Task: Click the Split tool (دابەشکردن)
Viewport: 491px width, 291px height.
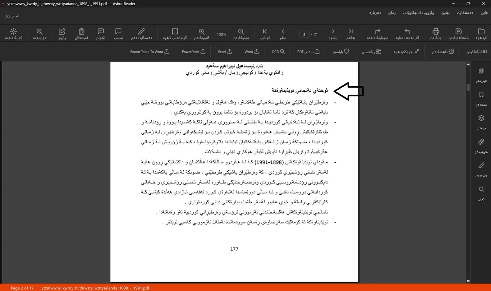Action: coord(443,52)
